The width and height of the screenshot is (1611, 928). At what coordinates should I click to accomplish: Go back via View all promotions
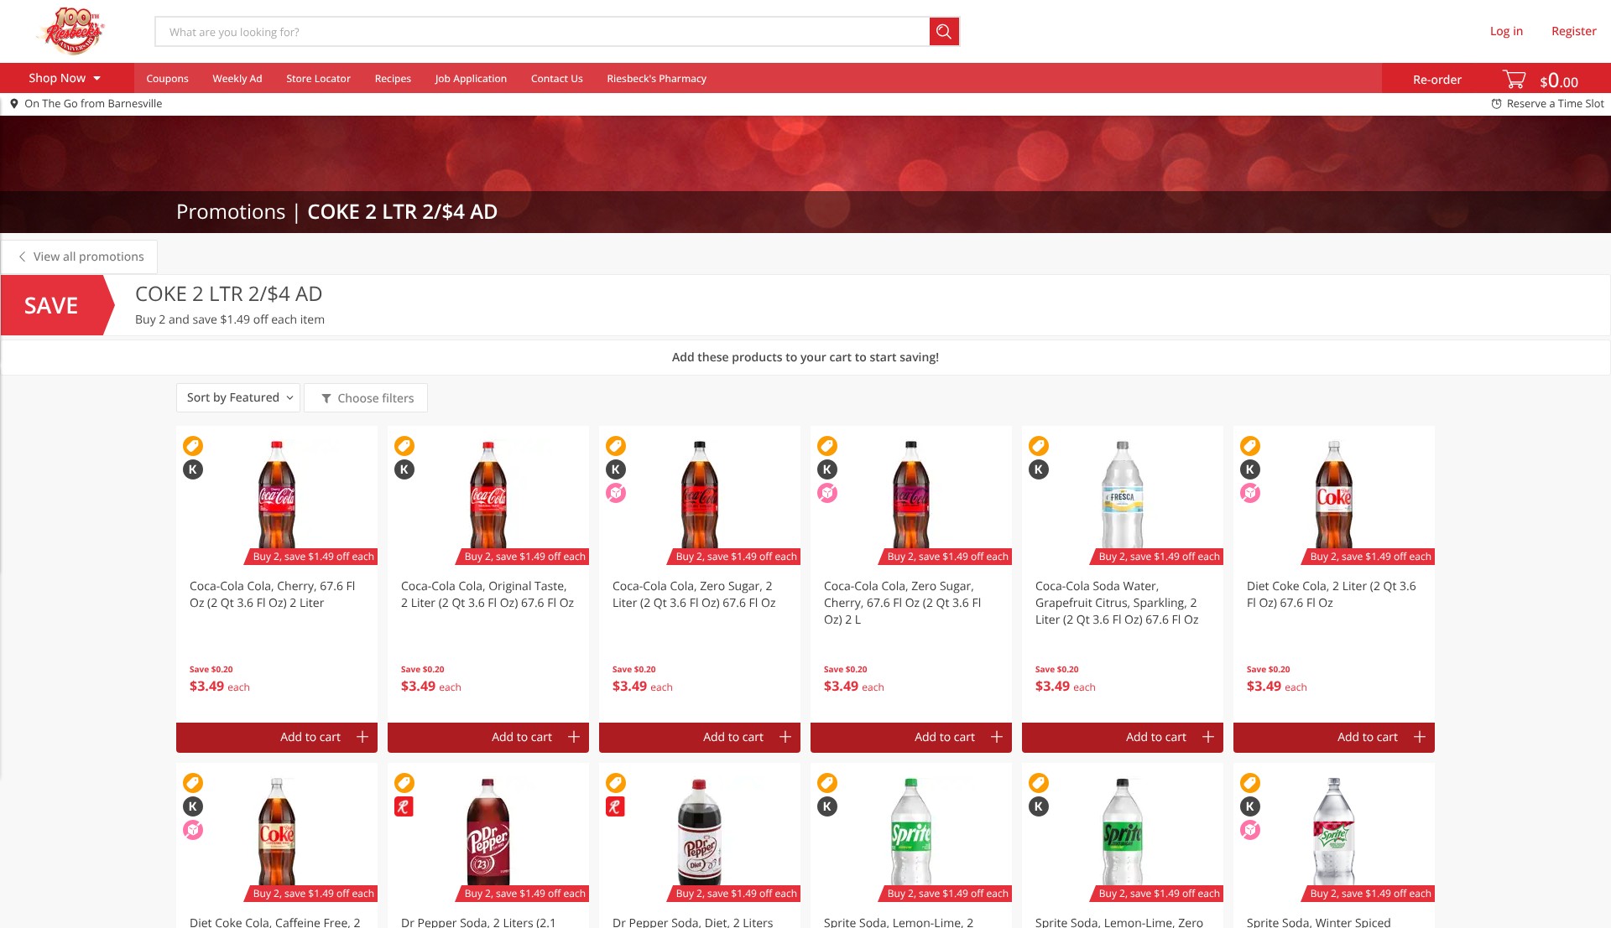(x=81, y=257)
